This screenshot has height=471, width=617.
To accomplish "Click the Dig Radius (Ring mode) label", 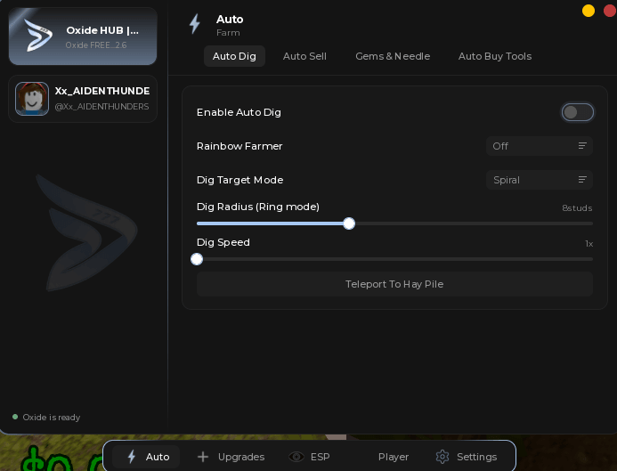I will click(x=258, y=207).
